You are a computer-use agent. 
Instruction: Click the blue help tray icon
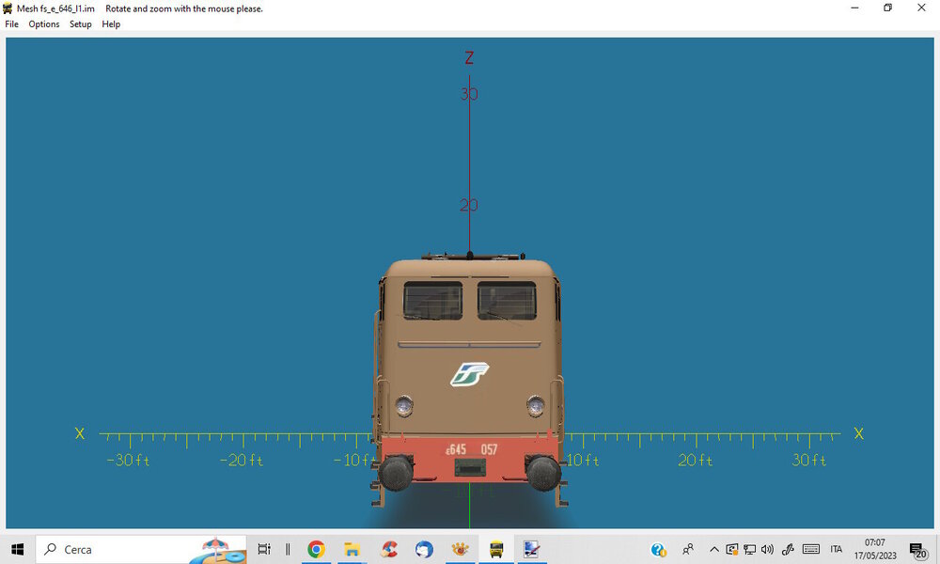click(658, 549)
